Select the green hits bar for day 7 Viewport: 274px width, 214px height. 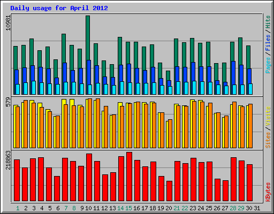pos(64,48)
